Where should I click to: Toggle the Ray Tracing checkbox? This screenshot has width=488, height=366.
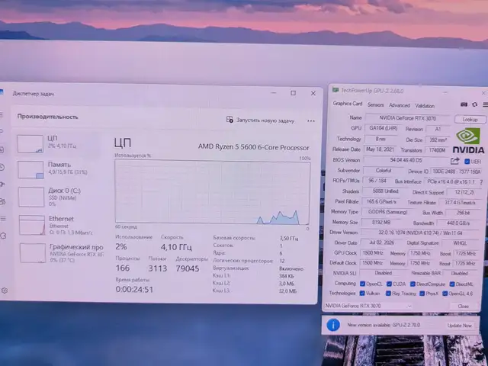pos(388,293)
